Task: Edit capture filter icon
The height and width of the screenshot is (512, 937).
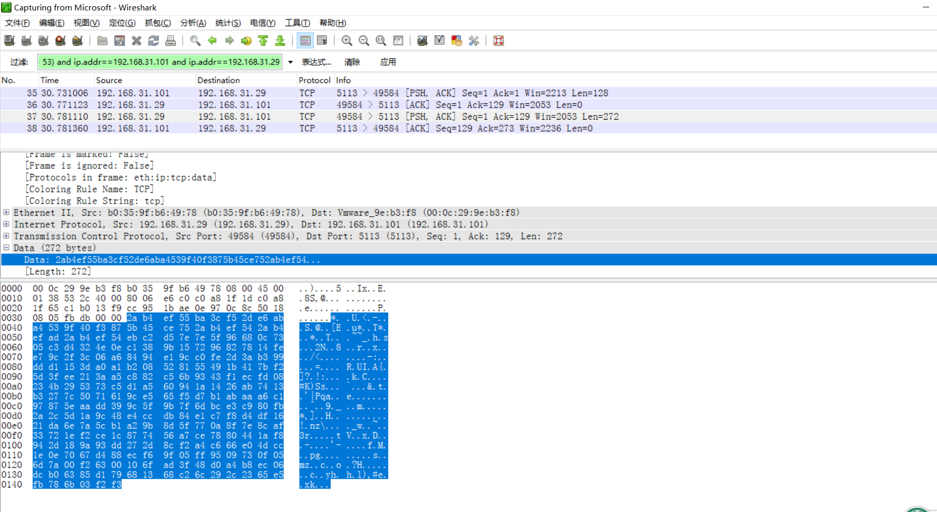Action: click(x=422, y=41)
